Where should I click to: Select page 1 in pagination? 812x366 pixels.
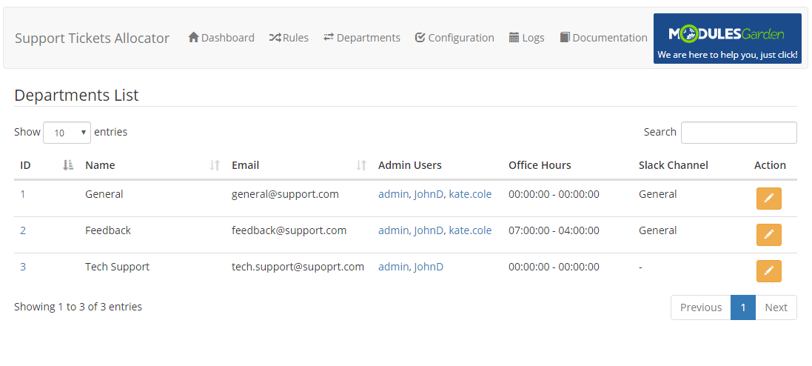(742, 307)
